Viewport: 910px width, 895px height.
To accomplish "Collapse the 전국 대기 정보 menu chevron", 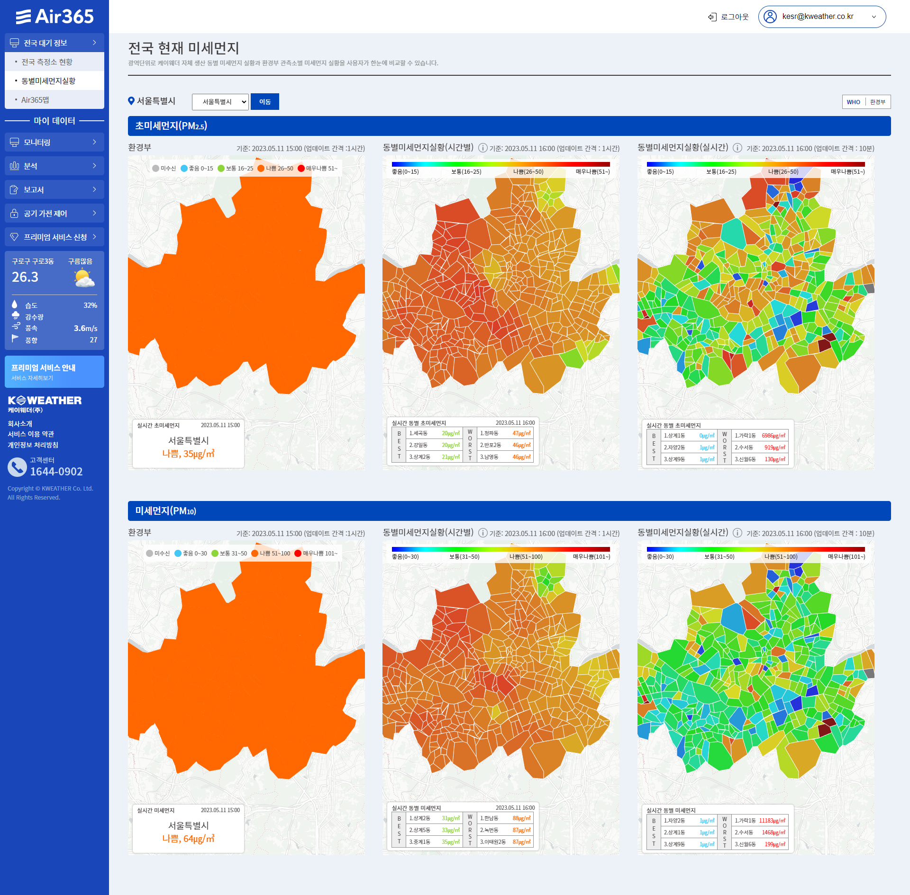I will tap(94, 43).
